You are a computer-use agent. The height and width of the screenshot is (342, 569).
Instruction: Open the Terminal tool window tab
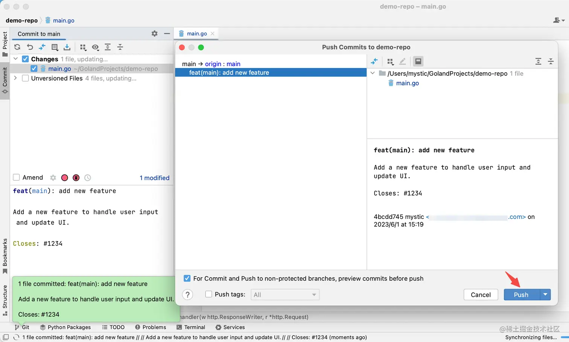191,327
